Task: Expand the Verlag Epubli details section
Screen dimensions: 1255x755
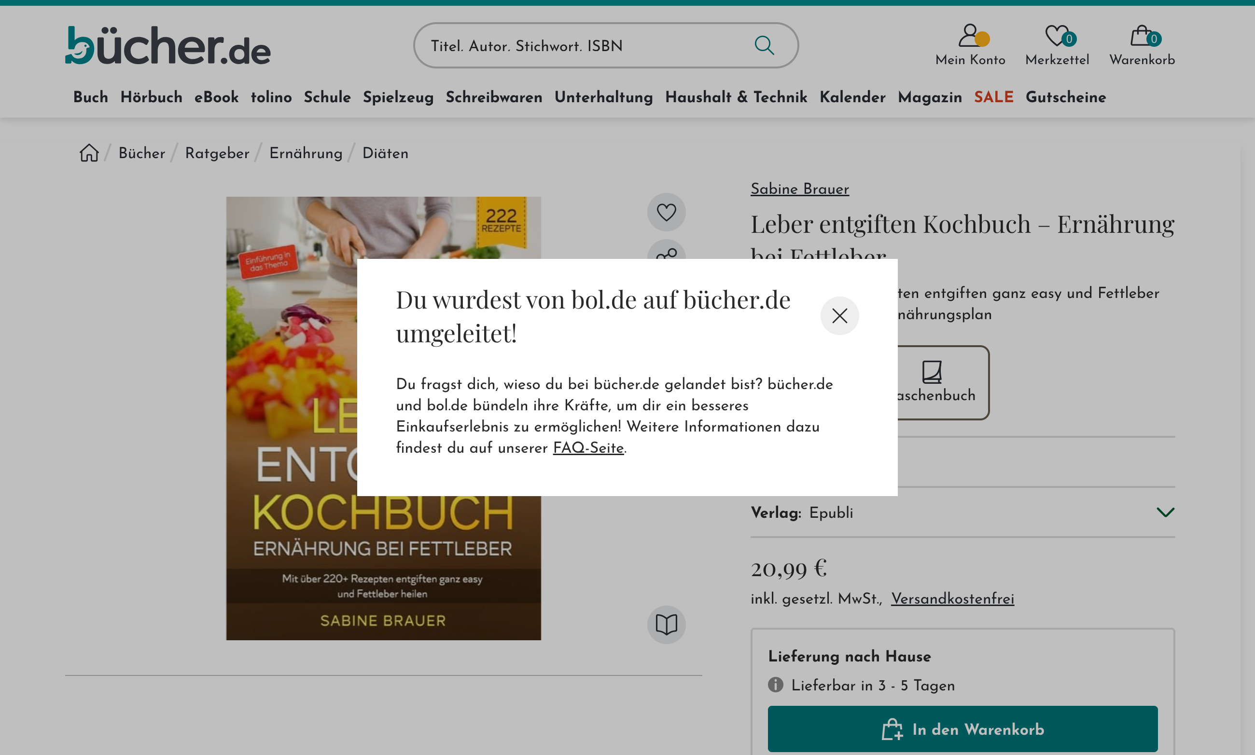Action: pos(1166,512)
